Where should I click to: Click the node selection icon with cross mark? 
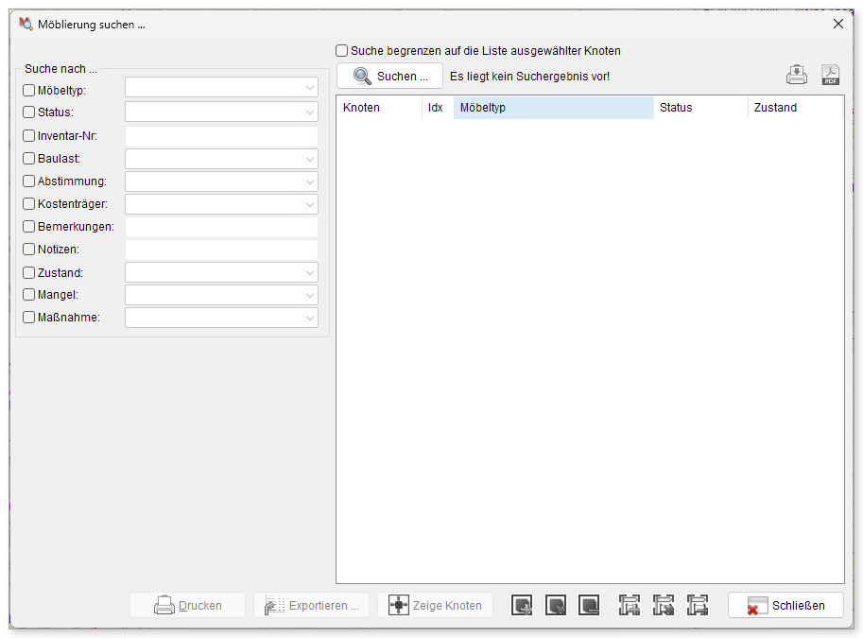[x=556, y=605]
